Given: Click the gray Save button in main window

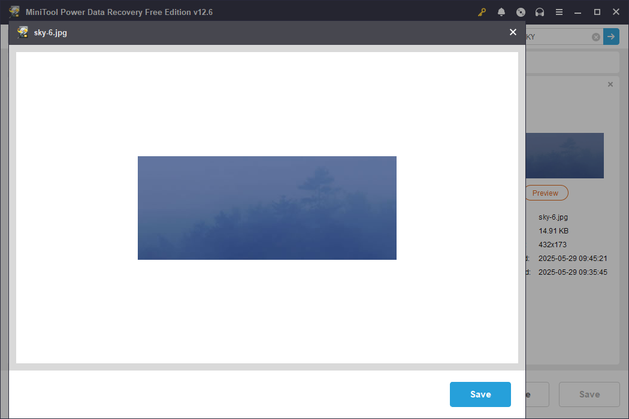Looking at the screenshot, I should (x=589, y=394).
